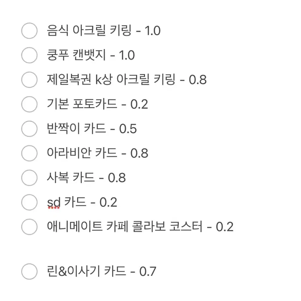The height and width of the screenshot is (301, 301).
Task: Check the circle next to sd 카드
Action: 29,202
